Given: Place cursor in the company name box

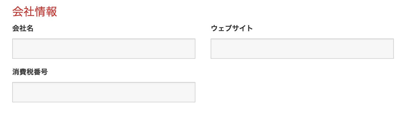Looking at the screenshot, I should [104, 49].
